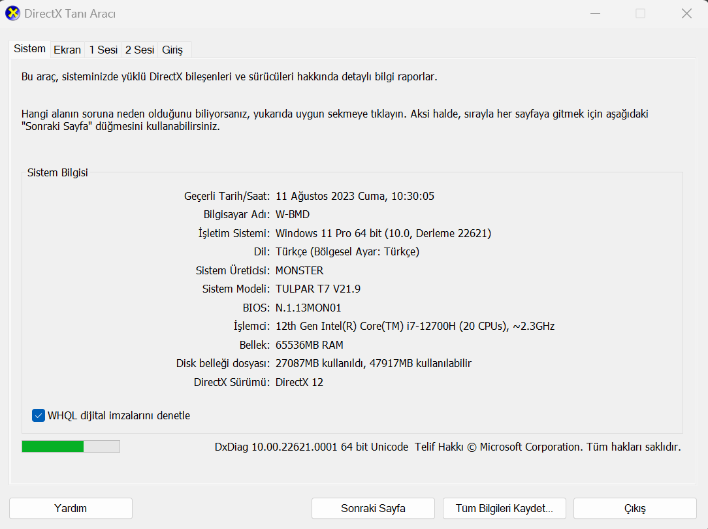Click Tüm Bilgileri Kaydet button
This screenshot has height=529, width=708.
[504, 508]
